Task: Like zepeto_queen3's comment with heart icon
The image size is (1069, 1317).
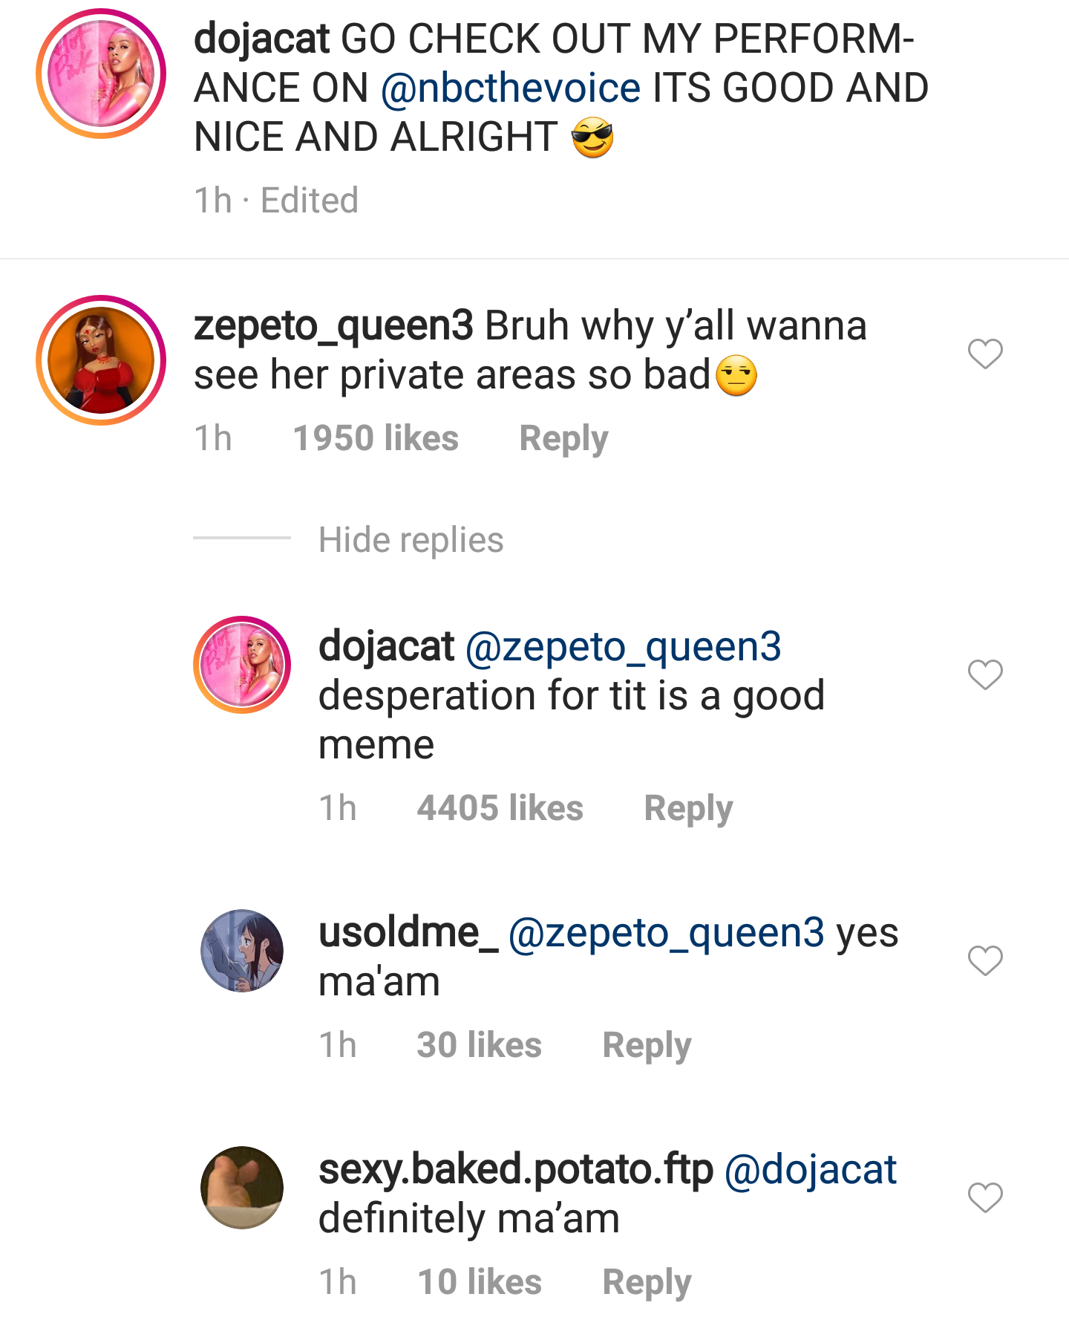Action: (x=985, y=354)
